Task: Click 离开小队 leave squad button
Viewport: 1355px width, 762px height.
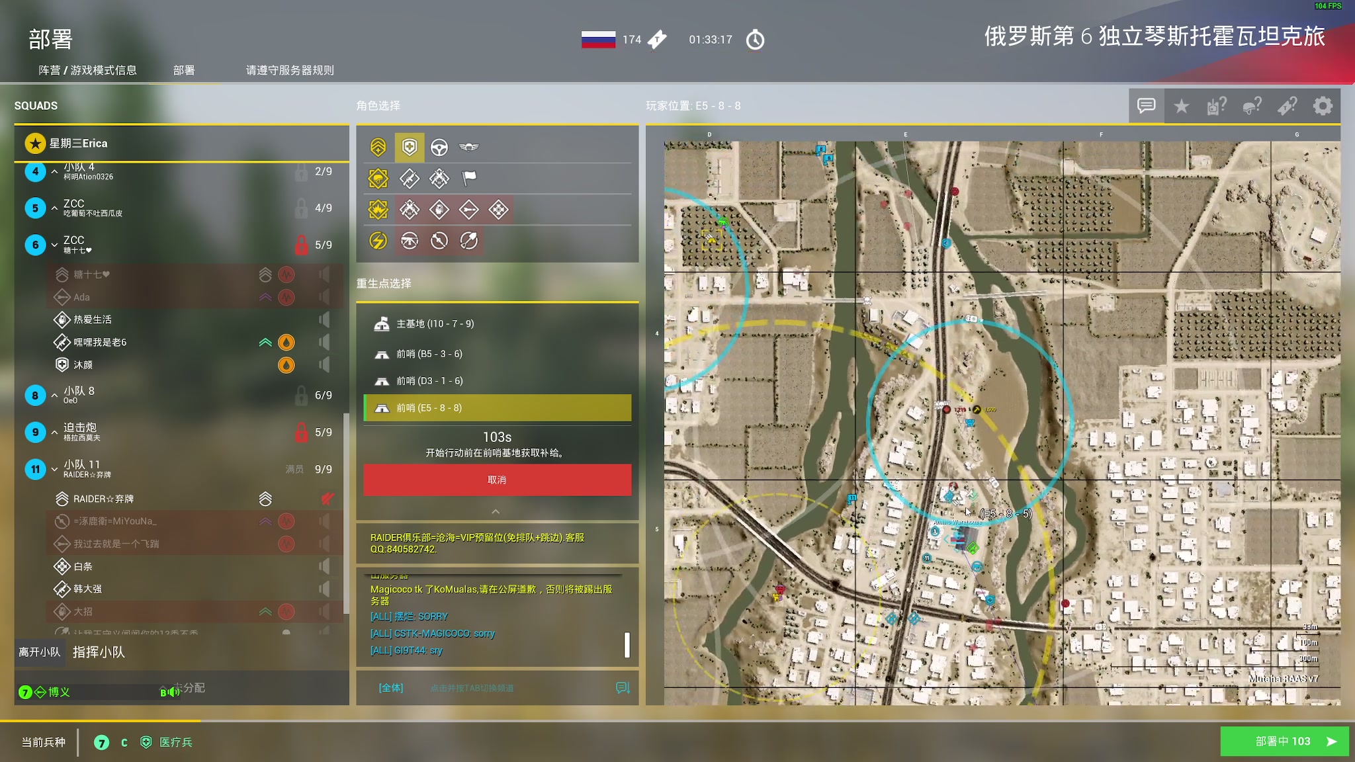Action: pyautogui.click(x=40, y=652)
